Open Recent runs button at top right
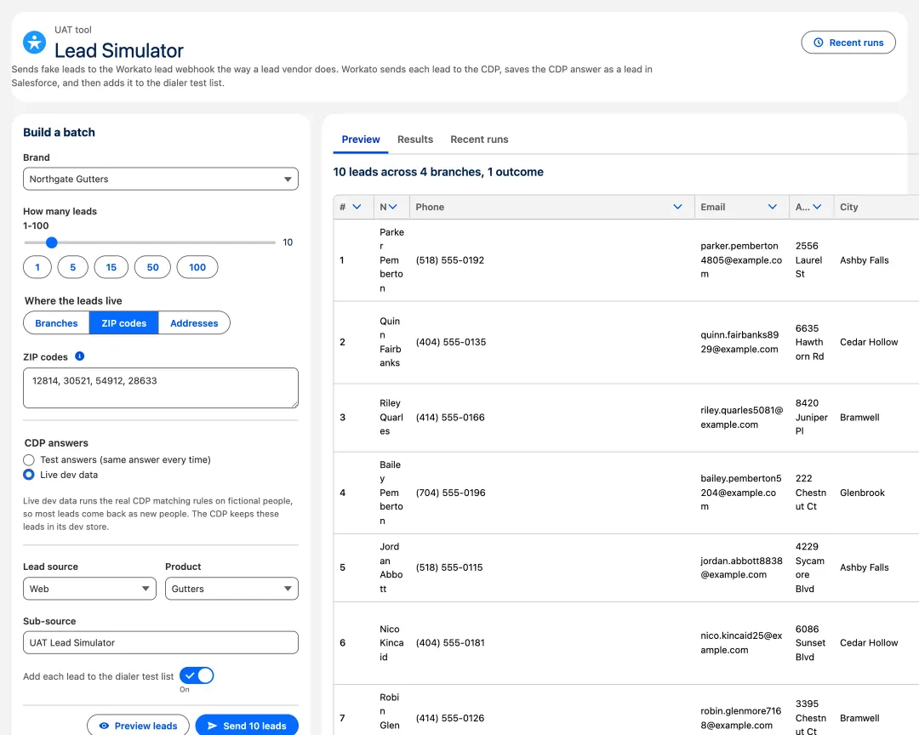The height and width of the screenshot is (735, 919). click(x=848, y=43)
